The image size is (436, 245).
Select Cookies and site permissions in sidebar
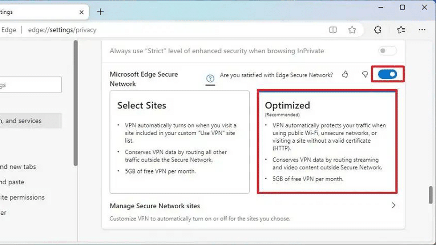coord(22,197)
